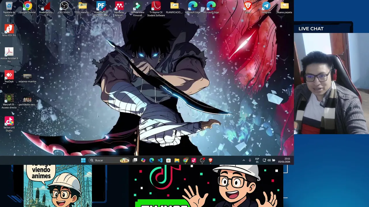Select the TikTok LIVE Studio desktop shortcut
Viewport: 369px width, 207px height.
[9, 124]
